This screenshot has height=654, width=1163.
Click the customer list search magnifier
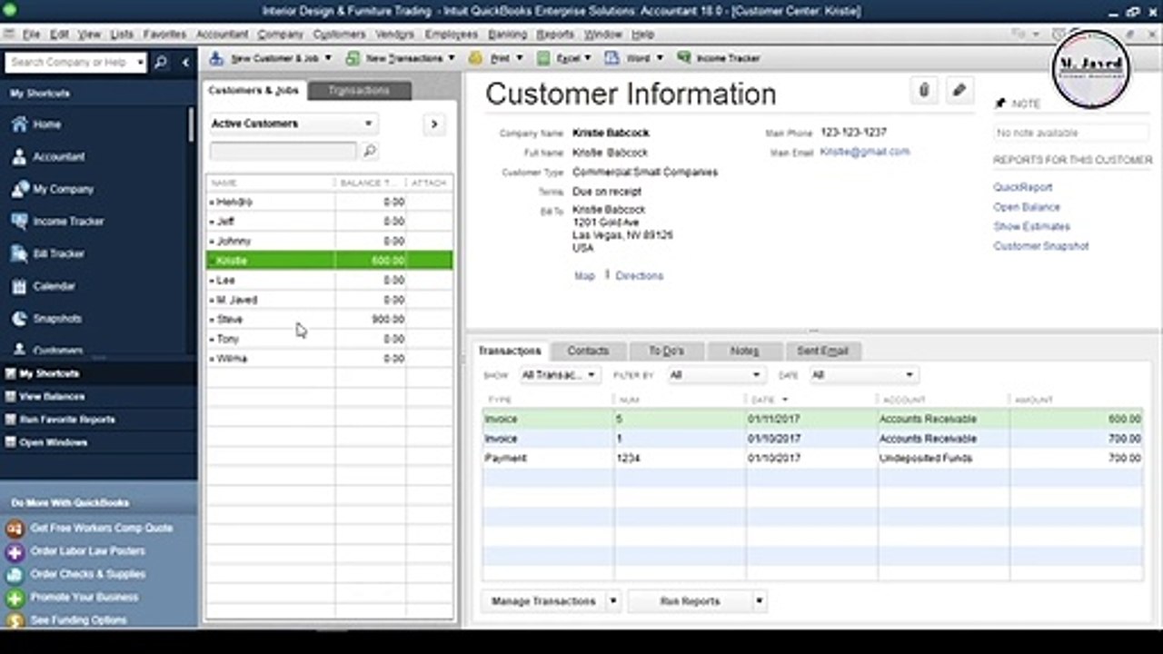[369, 151]
